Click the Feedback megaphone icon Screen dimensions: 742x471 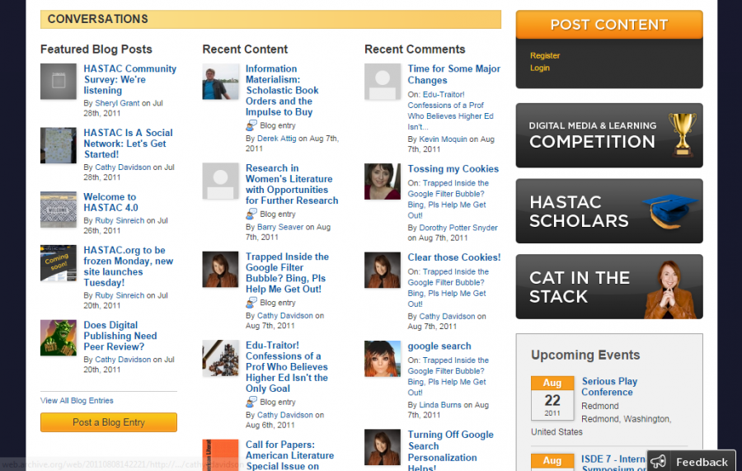pos(658,462)
